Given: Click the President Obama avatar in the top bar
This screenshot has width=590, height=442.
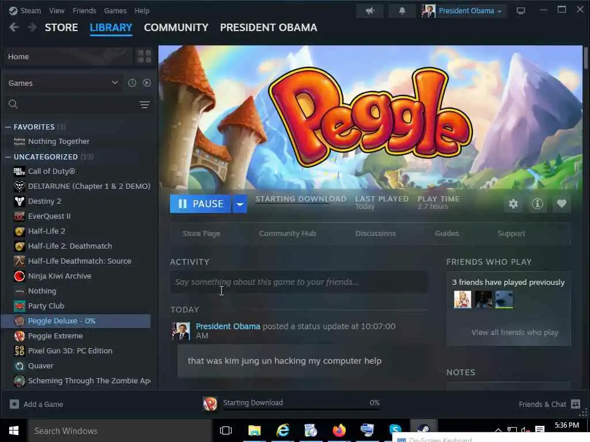Looking at the screenshot, I should coord(428,11).
